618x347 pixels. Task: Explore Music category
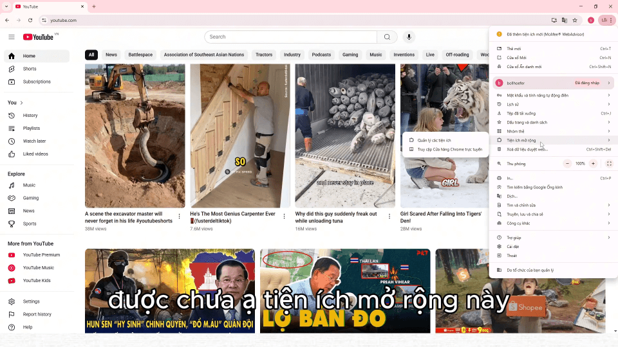click(37, 185)
